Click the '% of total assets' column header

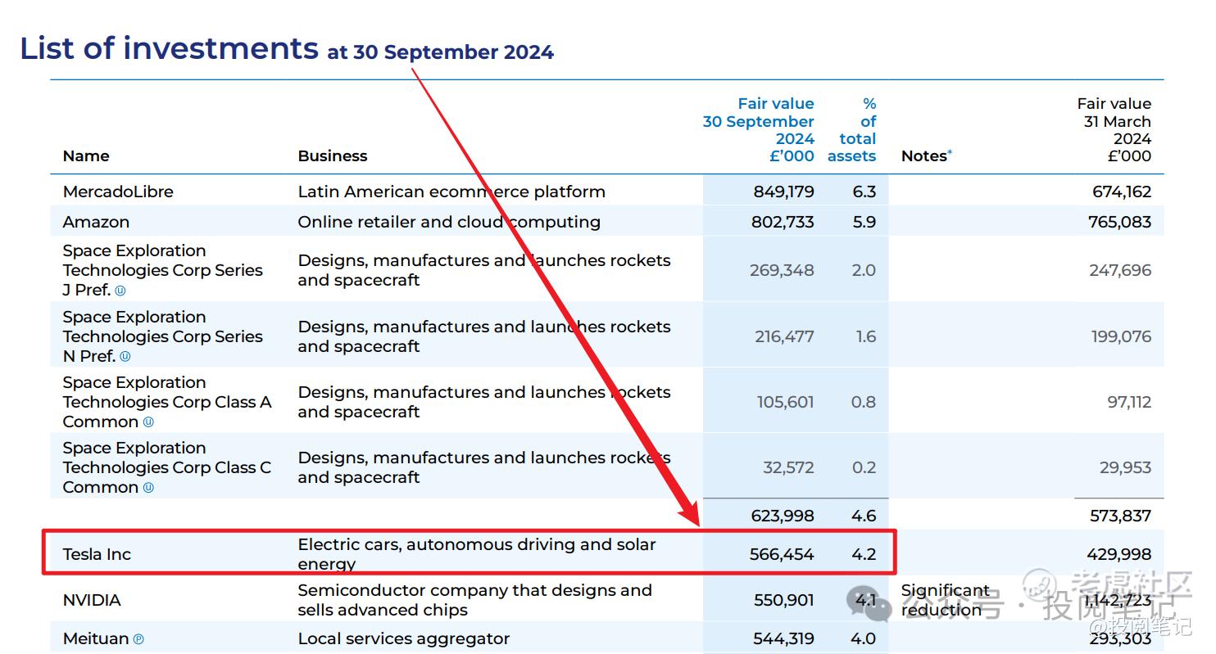(852, 129)
